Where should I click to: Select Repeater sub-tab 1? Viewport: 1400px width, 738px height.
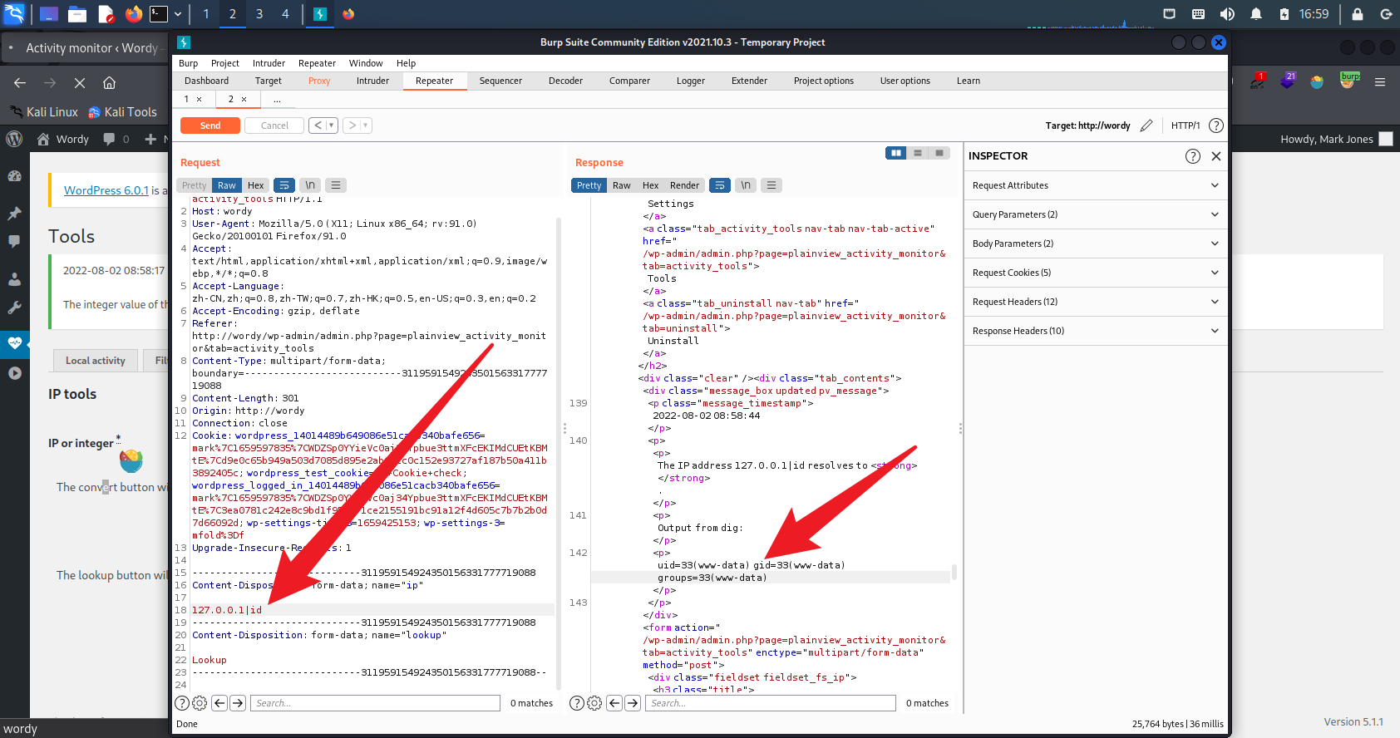tap(187, 99)
